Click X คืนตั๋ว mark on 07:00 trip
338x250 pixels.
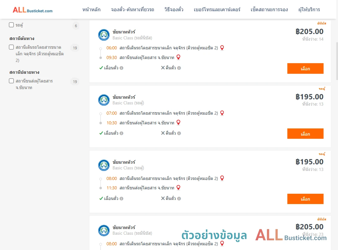(163, 133)
